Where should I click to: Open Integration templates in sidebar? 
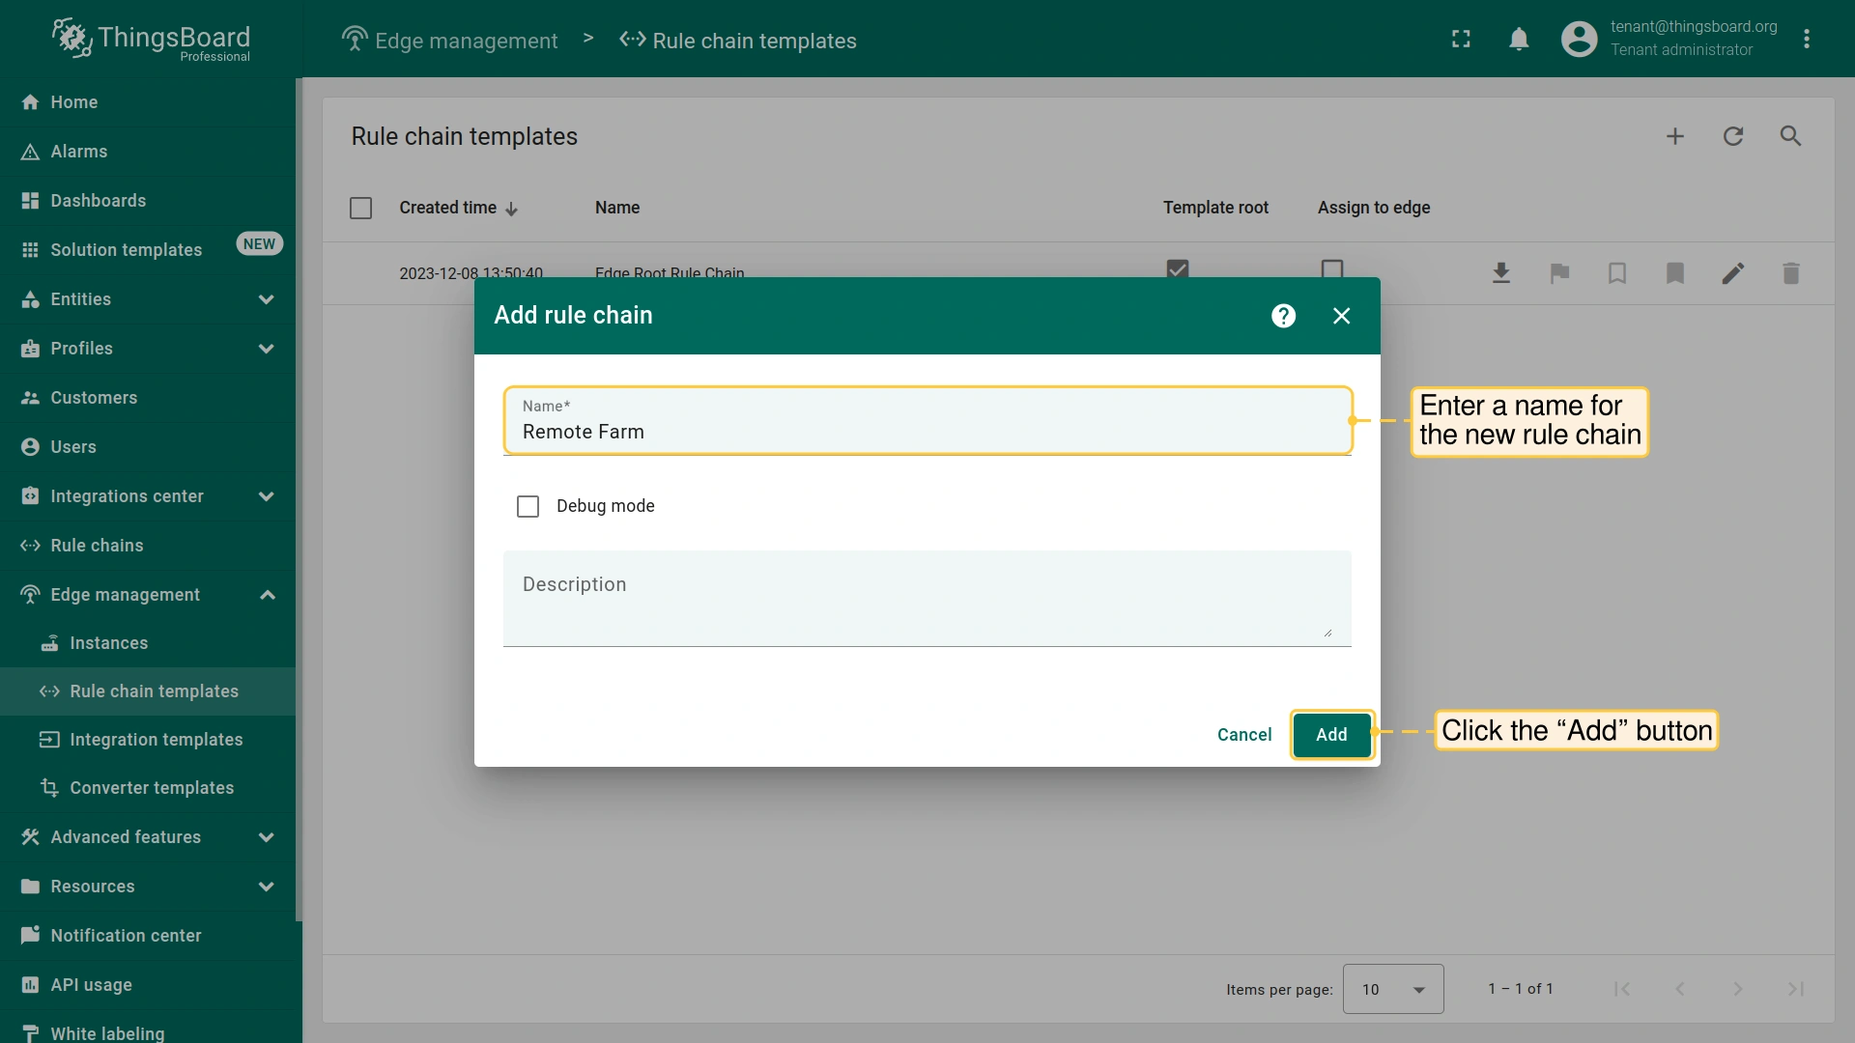coord(156,740)
